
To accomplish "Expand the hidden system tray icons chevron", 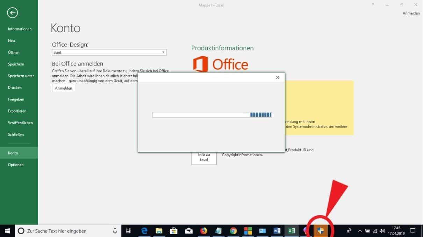I will tap(360, 231).
